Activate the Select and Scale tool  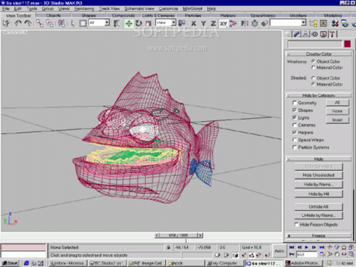pyautogui.click(x=149, y=23)
